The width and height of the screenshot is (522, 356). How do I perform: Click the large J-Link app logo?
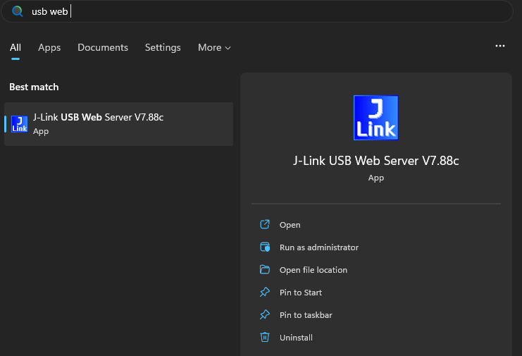pyautogui.click(x=375, y=118)
